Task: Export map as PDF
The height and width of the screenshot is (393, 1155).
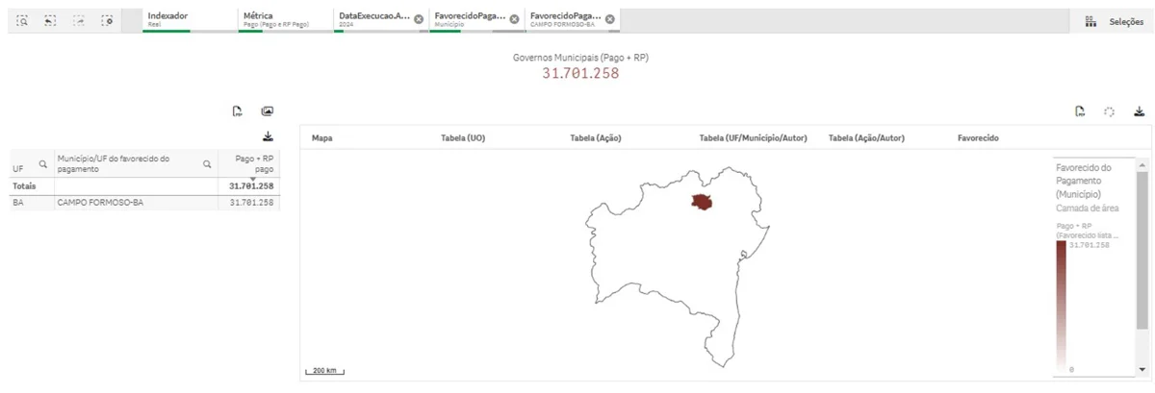Action: click(1081, 111)
